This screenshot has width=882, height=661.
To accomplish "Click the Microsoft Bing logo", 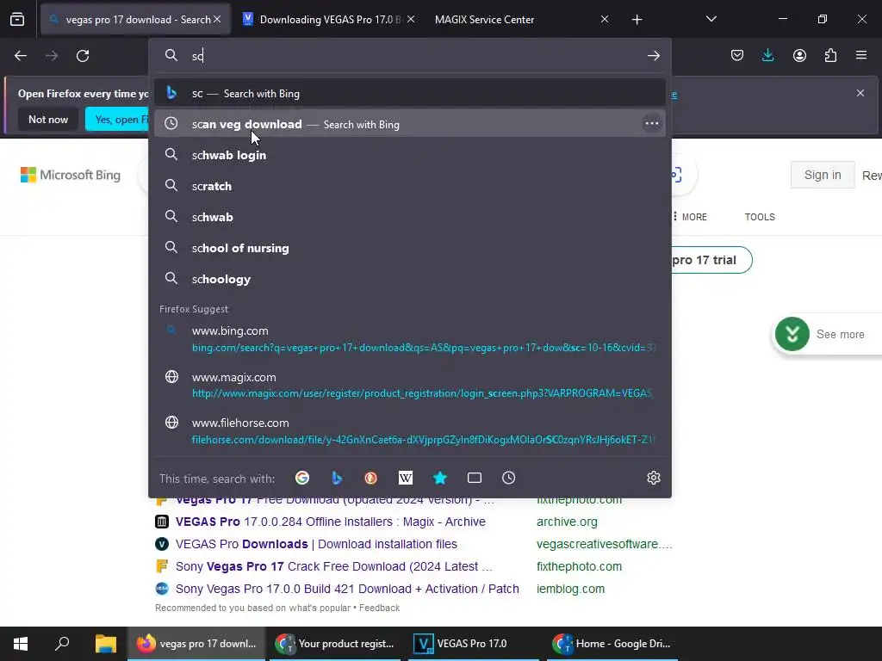I will click(71, 175).
